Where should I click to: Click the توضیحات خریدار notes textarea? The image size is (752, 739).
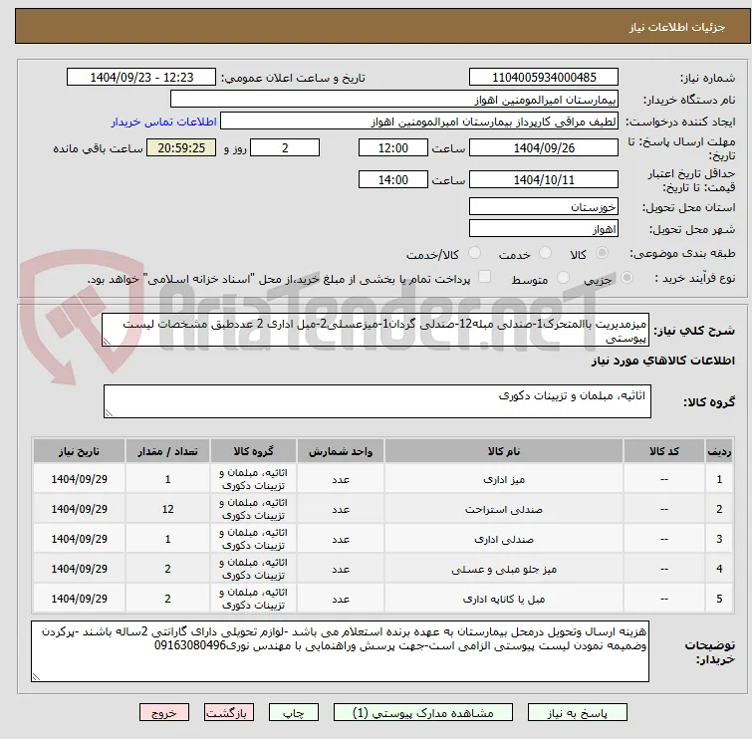pos(340,651)
